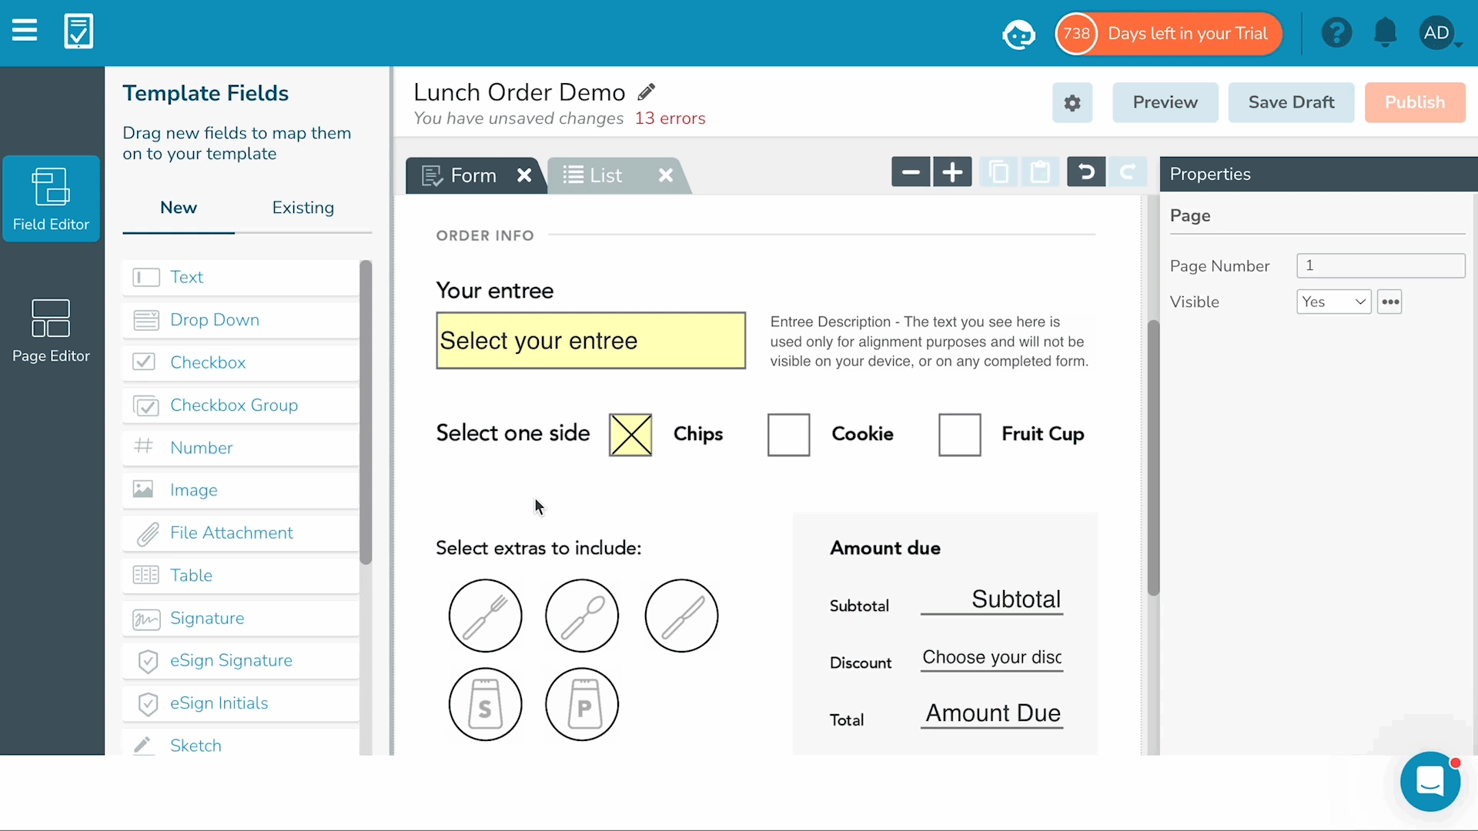Undo the last change
1478x831 pixels.
coord(1086,172)
